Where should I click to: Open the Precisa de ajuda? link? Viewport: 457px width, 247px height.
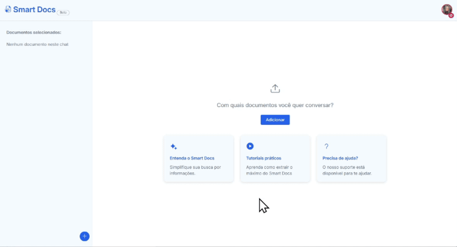coord(340,158)
